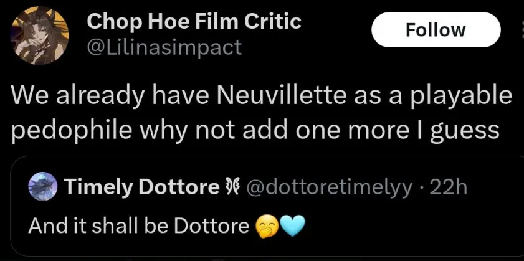
Task: Click the tweet line starting "We already have"
Action: click(x=261, y=95)
